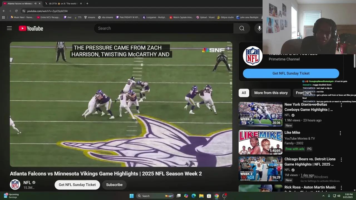Viewport: 356px width, 200px height.
Task: Click the Falcons vs Vikings video player
Action: tap(121, 104)
